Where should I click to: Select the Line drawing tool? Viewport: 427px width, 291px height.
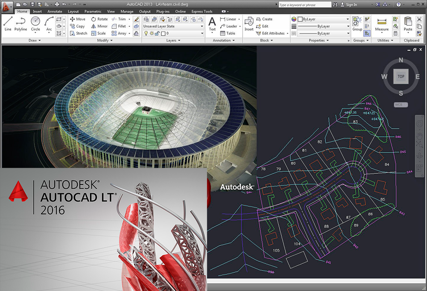8,23
